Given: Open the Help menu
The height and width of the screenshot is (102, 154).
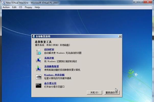Looking at the screenshot, I should [x=37, y=7].
